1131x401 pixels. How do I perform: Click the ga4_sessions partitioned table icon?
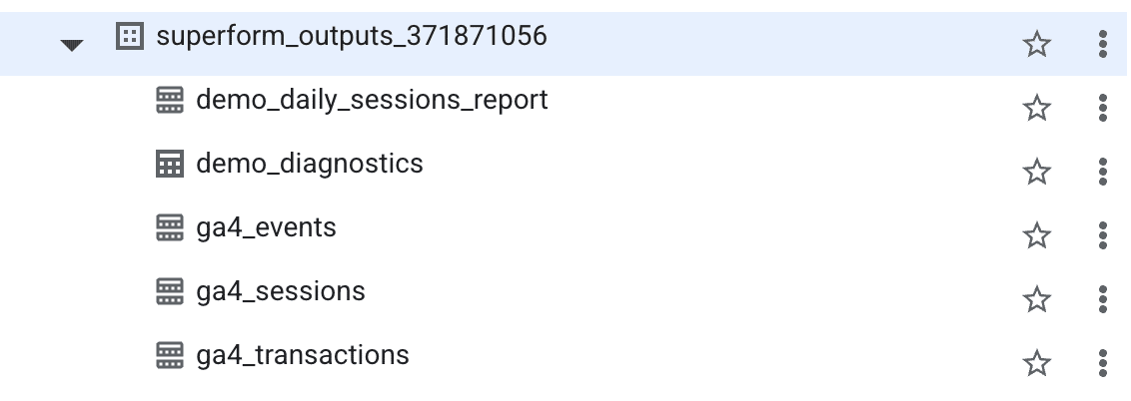(171, 292)
